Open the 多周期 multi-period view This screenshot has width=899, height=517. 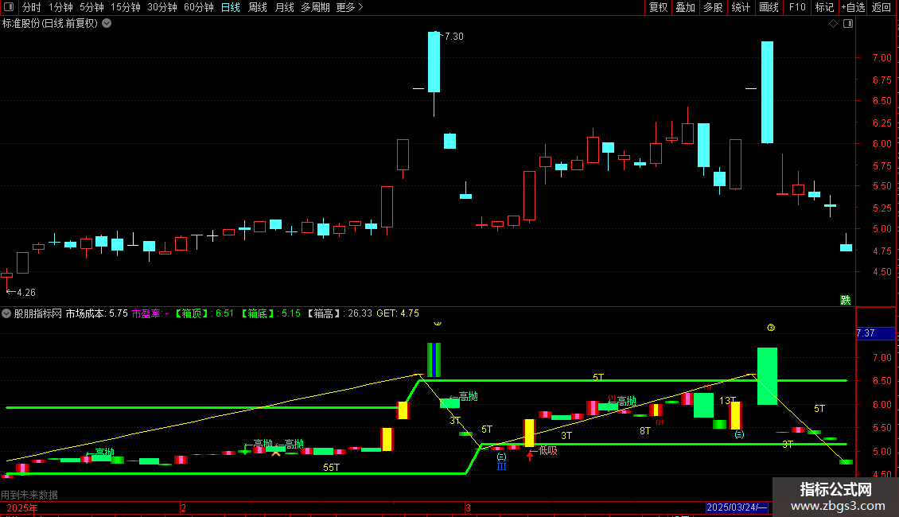(x=315, y=7)
